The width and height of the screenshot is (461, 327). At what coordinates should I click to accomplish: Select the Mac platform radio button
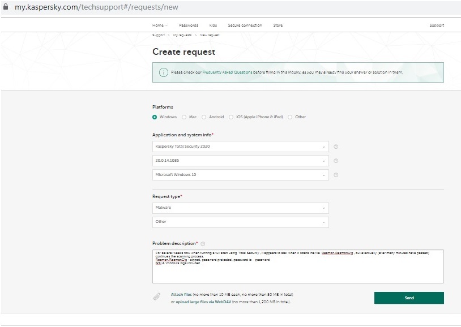[x=184, y=117]
